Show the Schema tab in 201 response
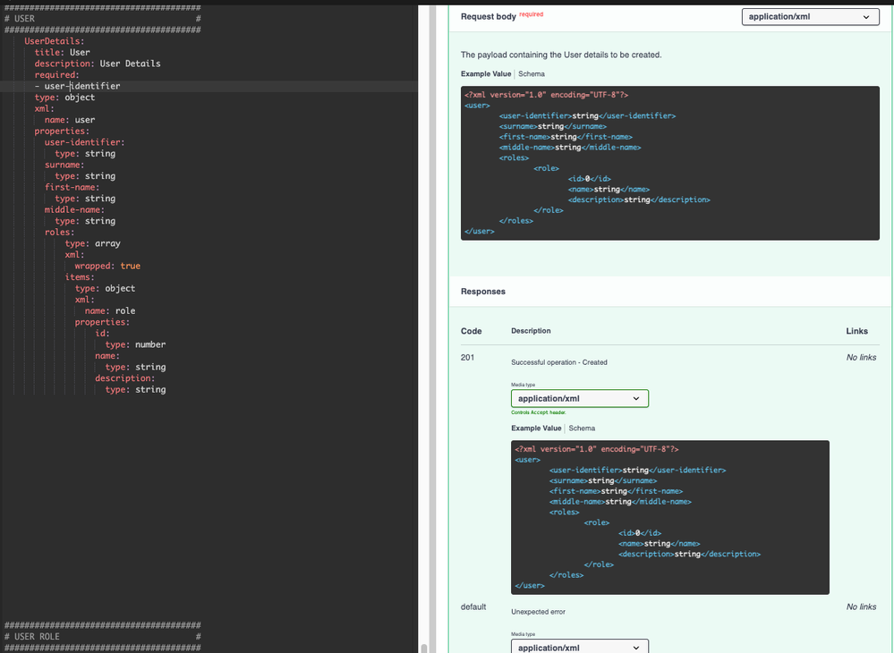Screen dimensions: 894x653 pyautogui.click(x=582, y=428)
